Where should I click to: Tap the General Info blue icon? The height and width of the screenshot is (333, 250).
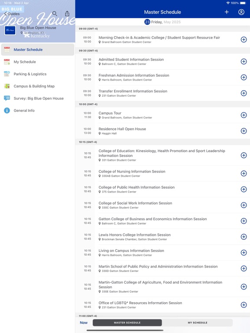point(7,111)
